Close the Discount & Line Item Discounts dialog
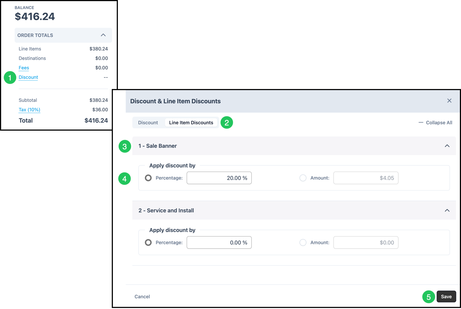The height and width of the screenshot is (309, 461). click(449, 101)
